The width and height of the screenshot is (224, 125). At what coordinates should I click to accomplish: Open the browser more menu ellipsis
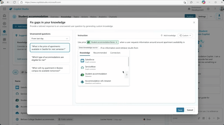[x=198, y=2]
